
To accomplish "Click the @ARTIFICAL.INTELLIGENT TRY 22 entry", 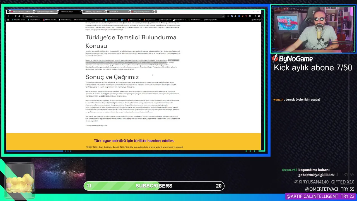I will (320, 197).
